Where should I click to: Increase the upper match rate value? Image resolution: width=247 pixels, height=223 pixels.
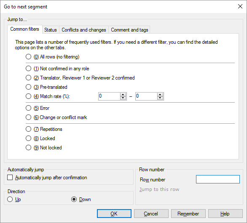(x=160, y=95)
